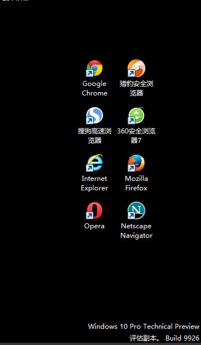Click the "Build 9926" watermark text
Screen dimensions: 201x345
(183, 338)
